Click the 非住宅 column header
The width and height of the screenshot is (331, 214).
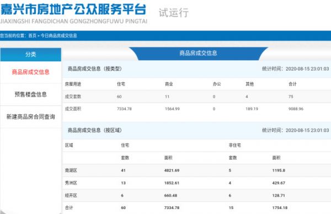point(235,145)
